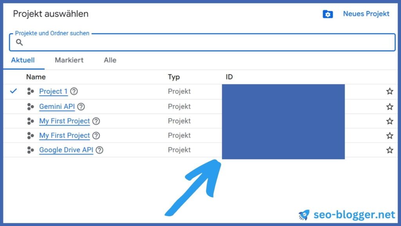Screen dimensions: 401x226
Task: Click the project icon beside Project 1
Action: pos(31,91)
